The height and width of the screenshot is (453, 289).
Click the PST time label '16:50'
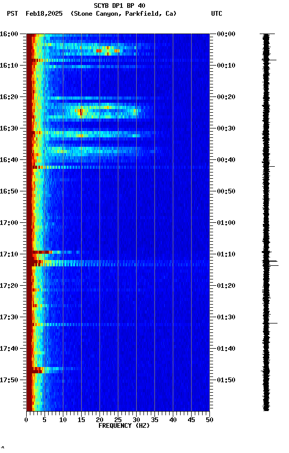pos(9,191)
